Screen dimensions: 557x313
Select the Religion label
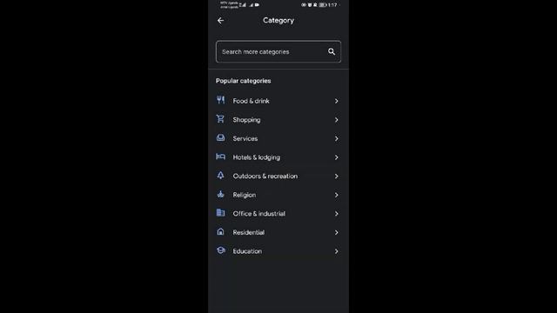(x=244, y=195)
